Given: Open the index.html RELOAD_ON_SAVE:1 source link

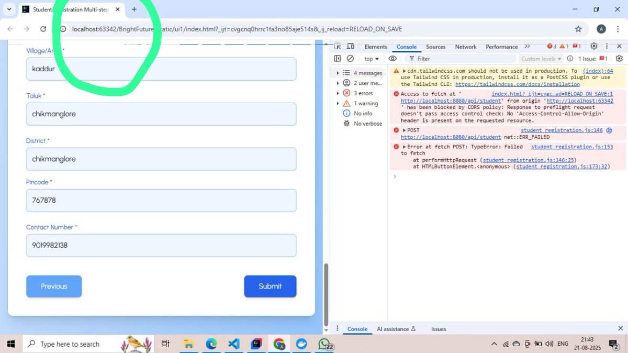Looking at the screenshot, I should tap(552, 94).
